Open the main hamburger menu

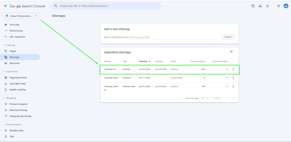pos(5,6)
